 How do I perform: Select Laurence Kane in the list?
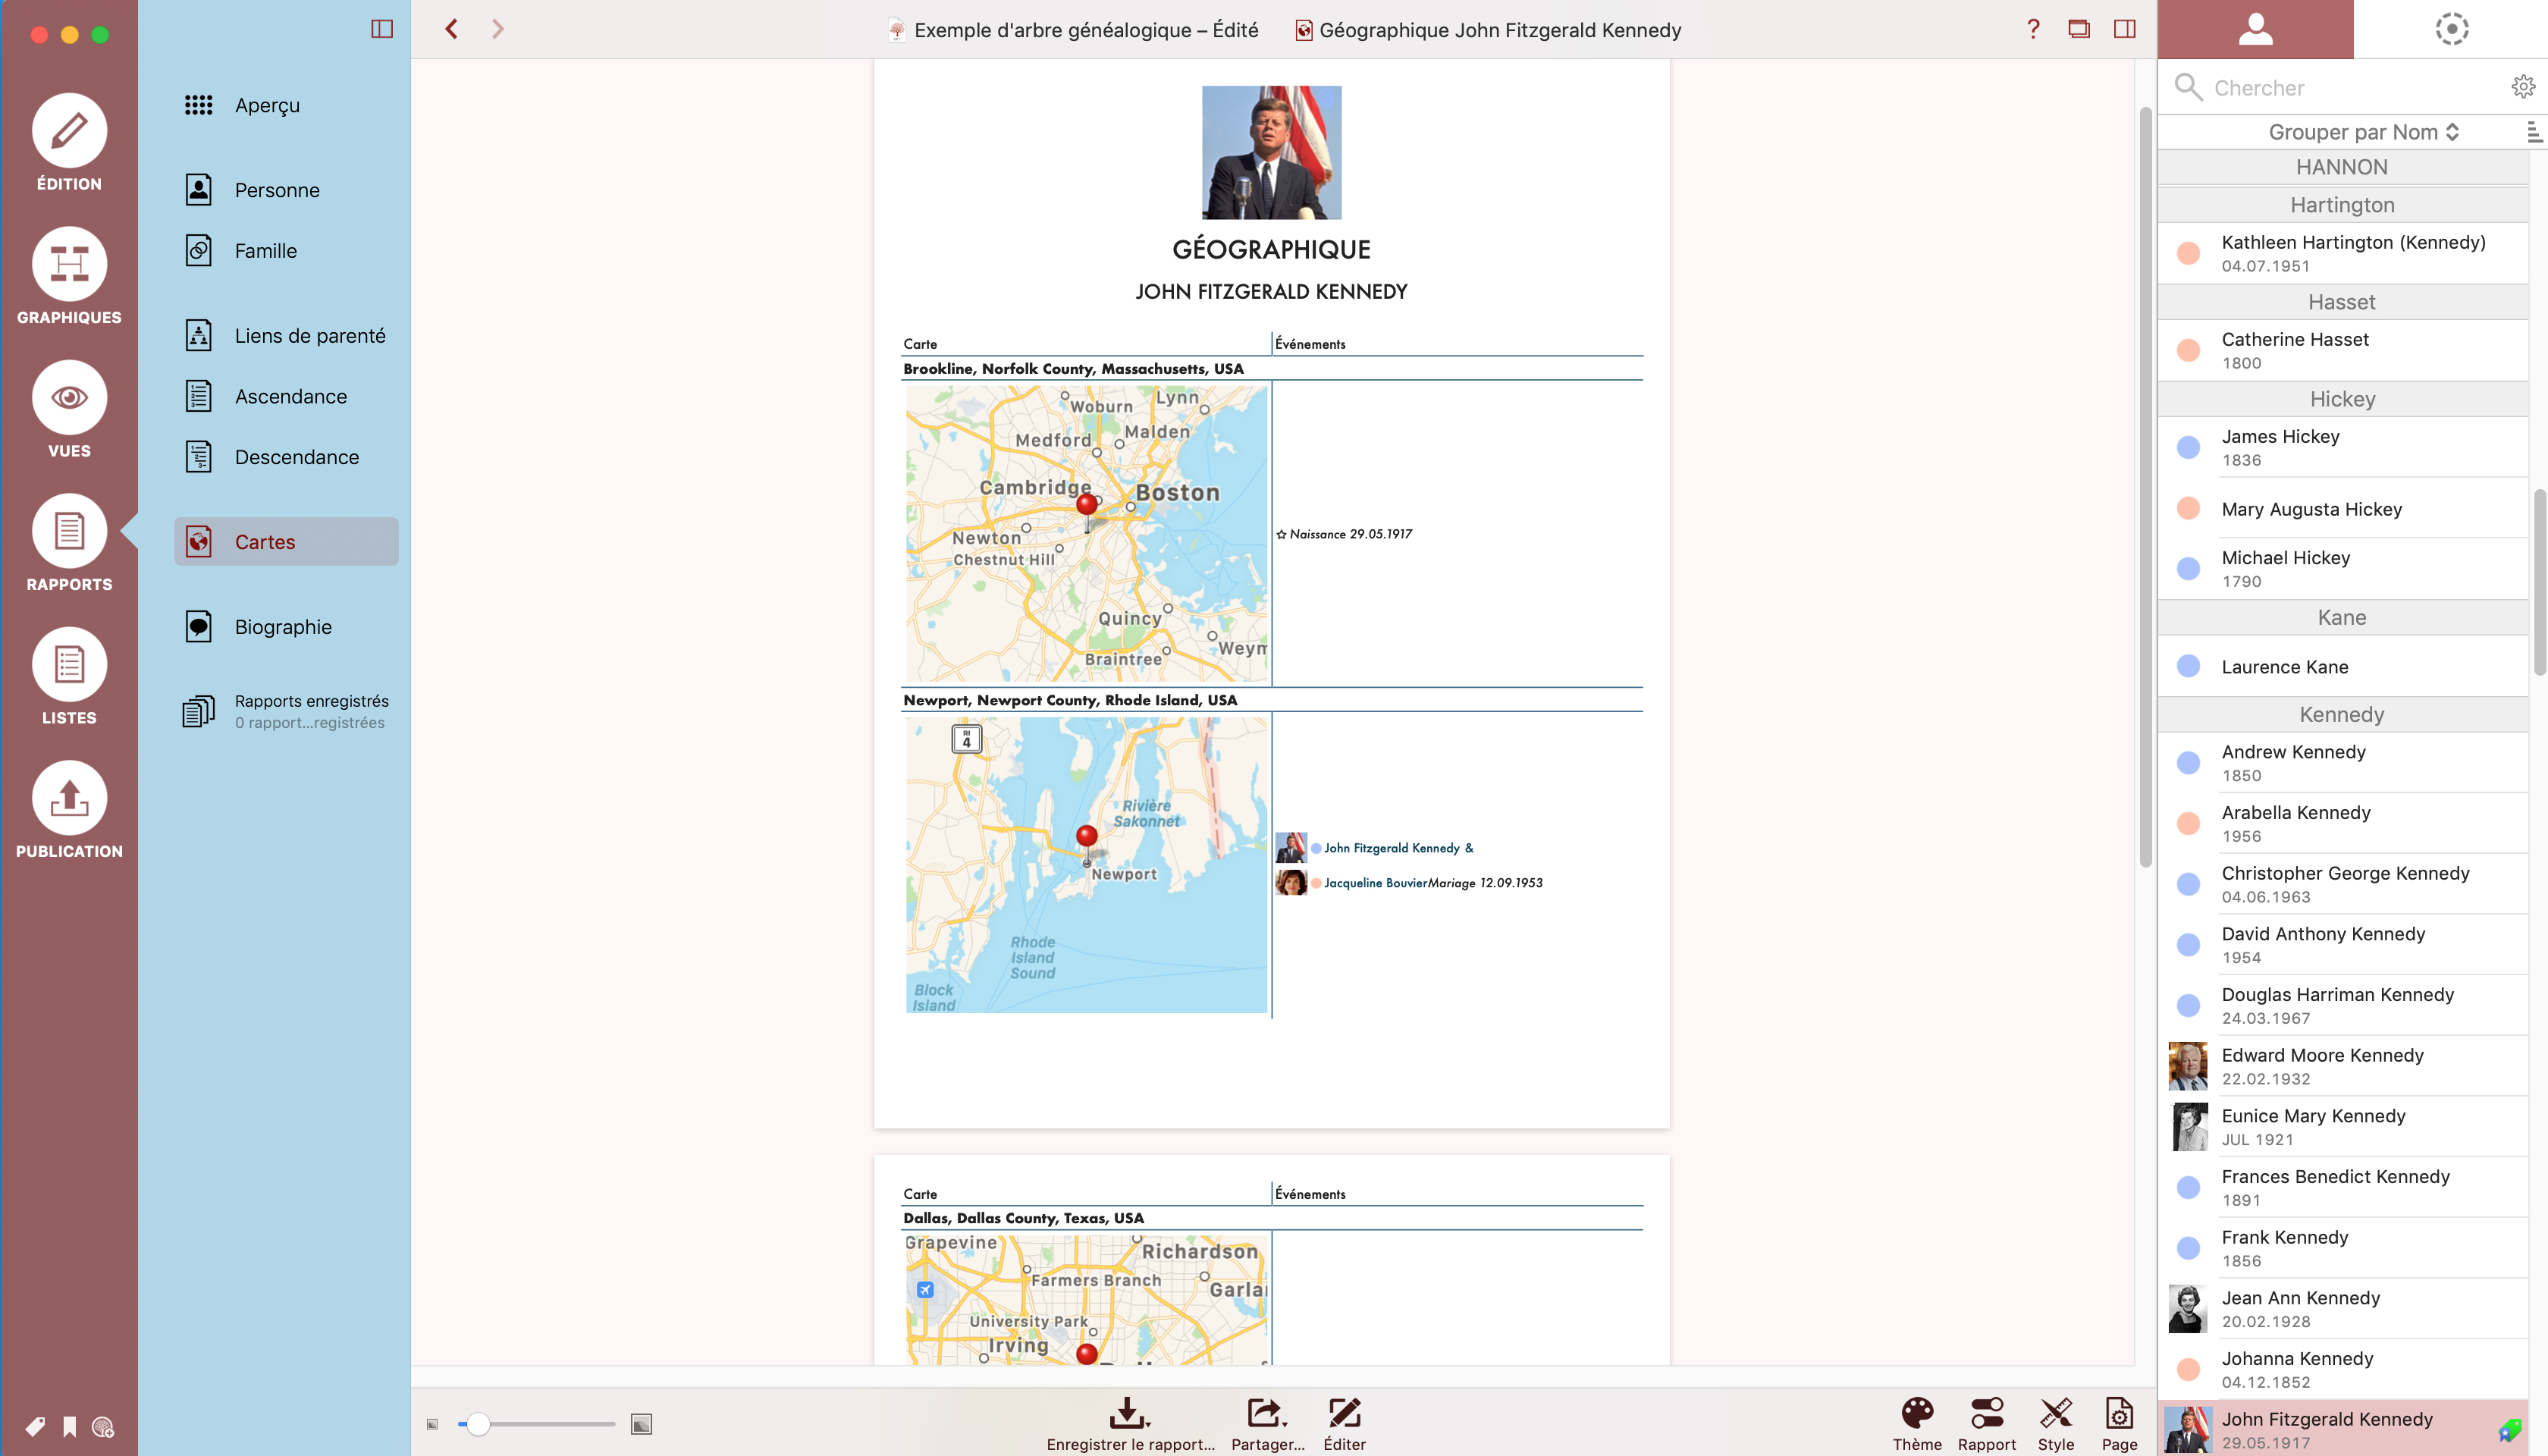pyautogui.click(x=2342, y=667)
